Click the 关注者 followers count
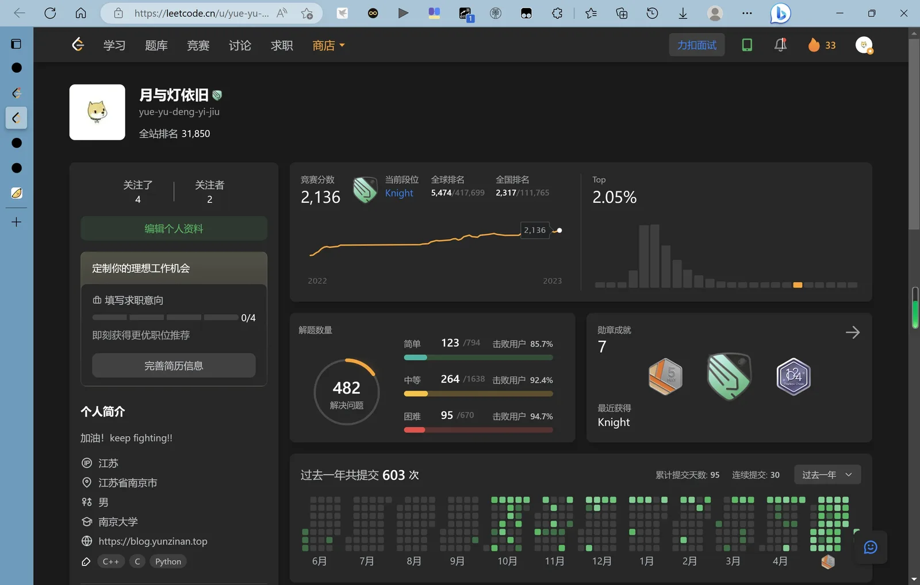Viewport: 920px width, 585px height. (x=210, y=192)
